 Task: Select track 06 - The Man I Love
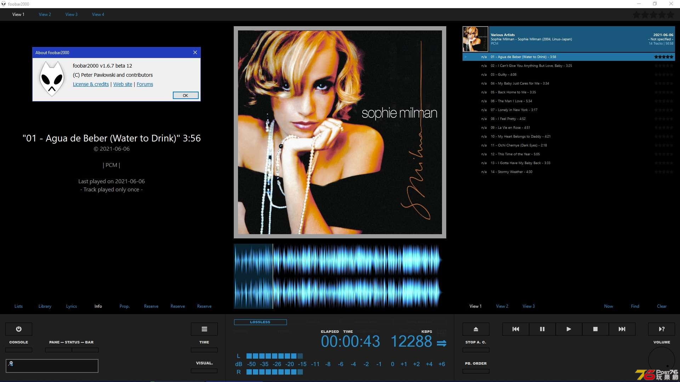pyautogui.click(x=568, y=101)
